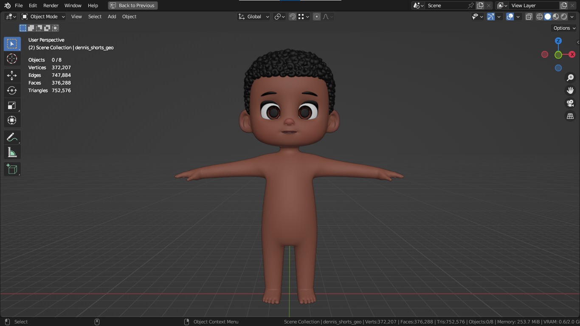Click the Blender logo menu icon

click(x=7, y=6)
